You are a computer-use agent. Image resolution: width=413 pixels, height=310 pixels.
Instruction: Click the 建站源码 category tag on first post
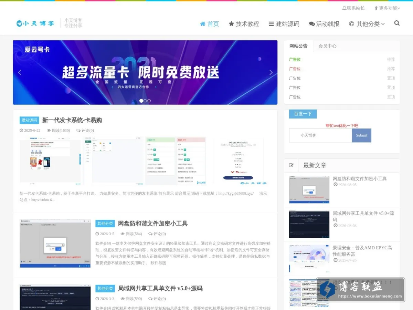pos(29,120)
